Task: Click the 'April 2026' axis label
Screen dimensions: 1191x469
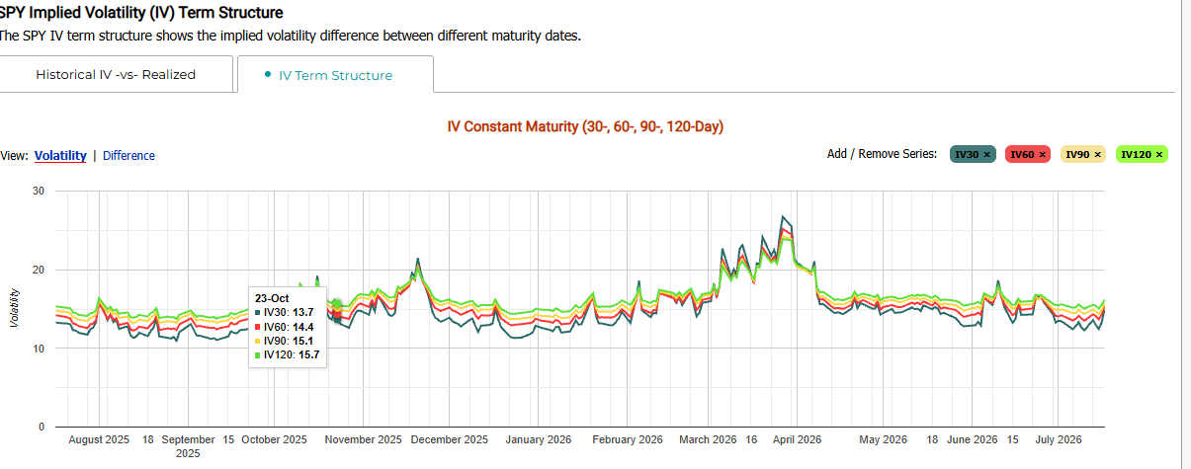Action: click(797, 439)
